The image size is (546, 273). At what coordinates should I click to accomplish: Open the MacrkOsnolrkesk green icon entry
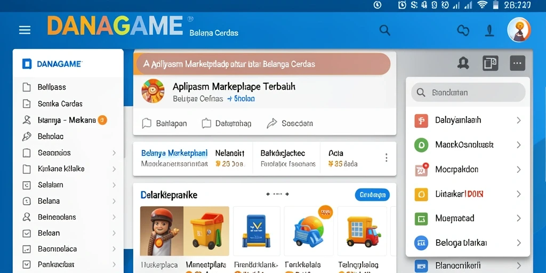[x=468, y=145]
